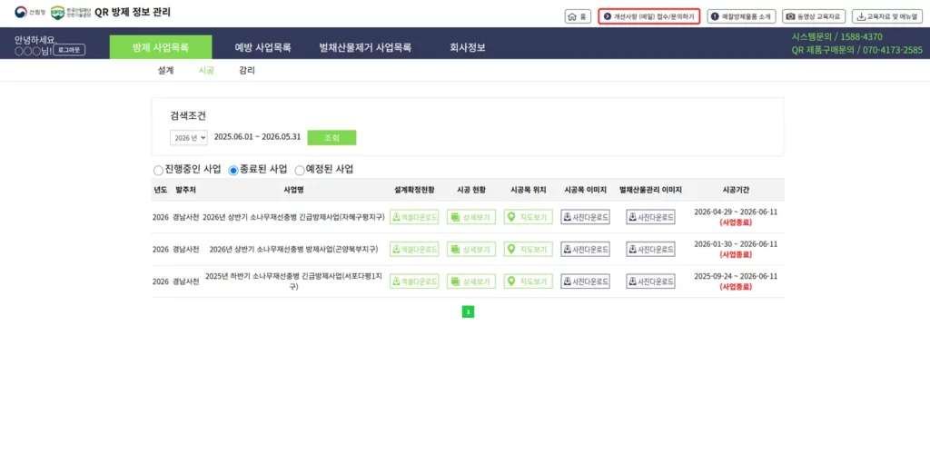Viewport: 930px width, 464px height.
Task: Switch to 설계 sub-tab
Action: tap(165, 70)
